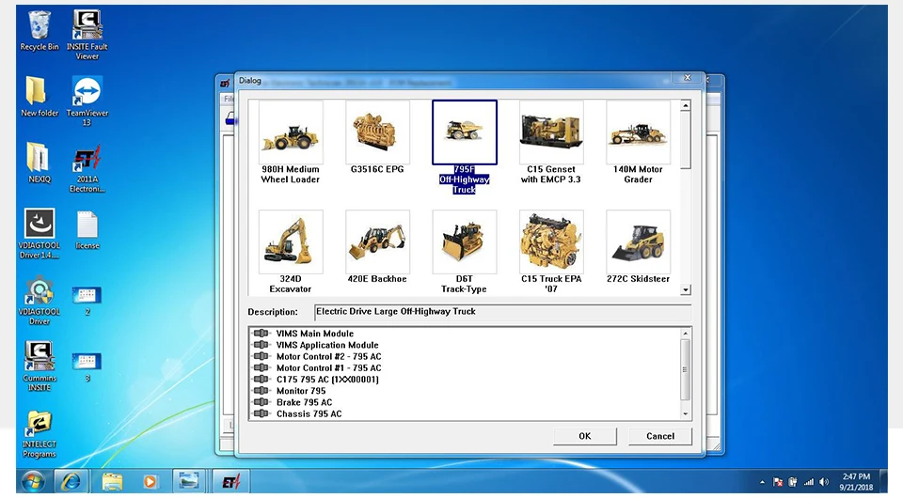The image size is (903, 498).
Task: Select the C15 Genset with EMCP 3.3 thumbnail
Action: 551,132
